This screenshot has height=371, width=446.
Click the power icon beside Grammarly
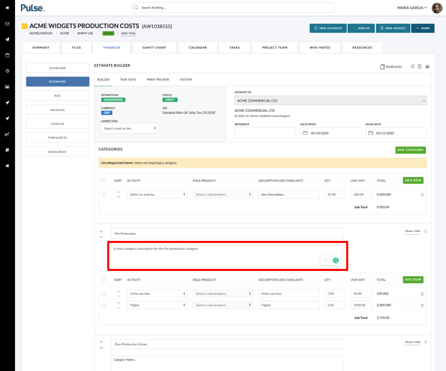[x=325, y=260]
